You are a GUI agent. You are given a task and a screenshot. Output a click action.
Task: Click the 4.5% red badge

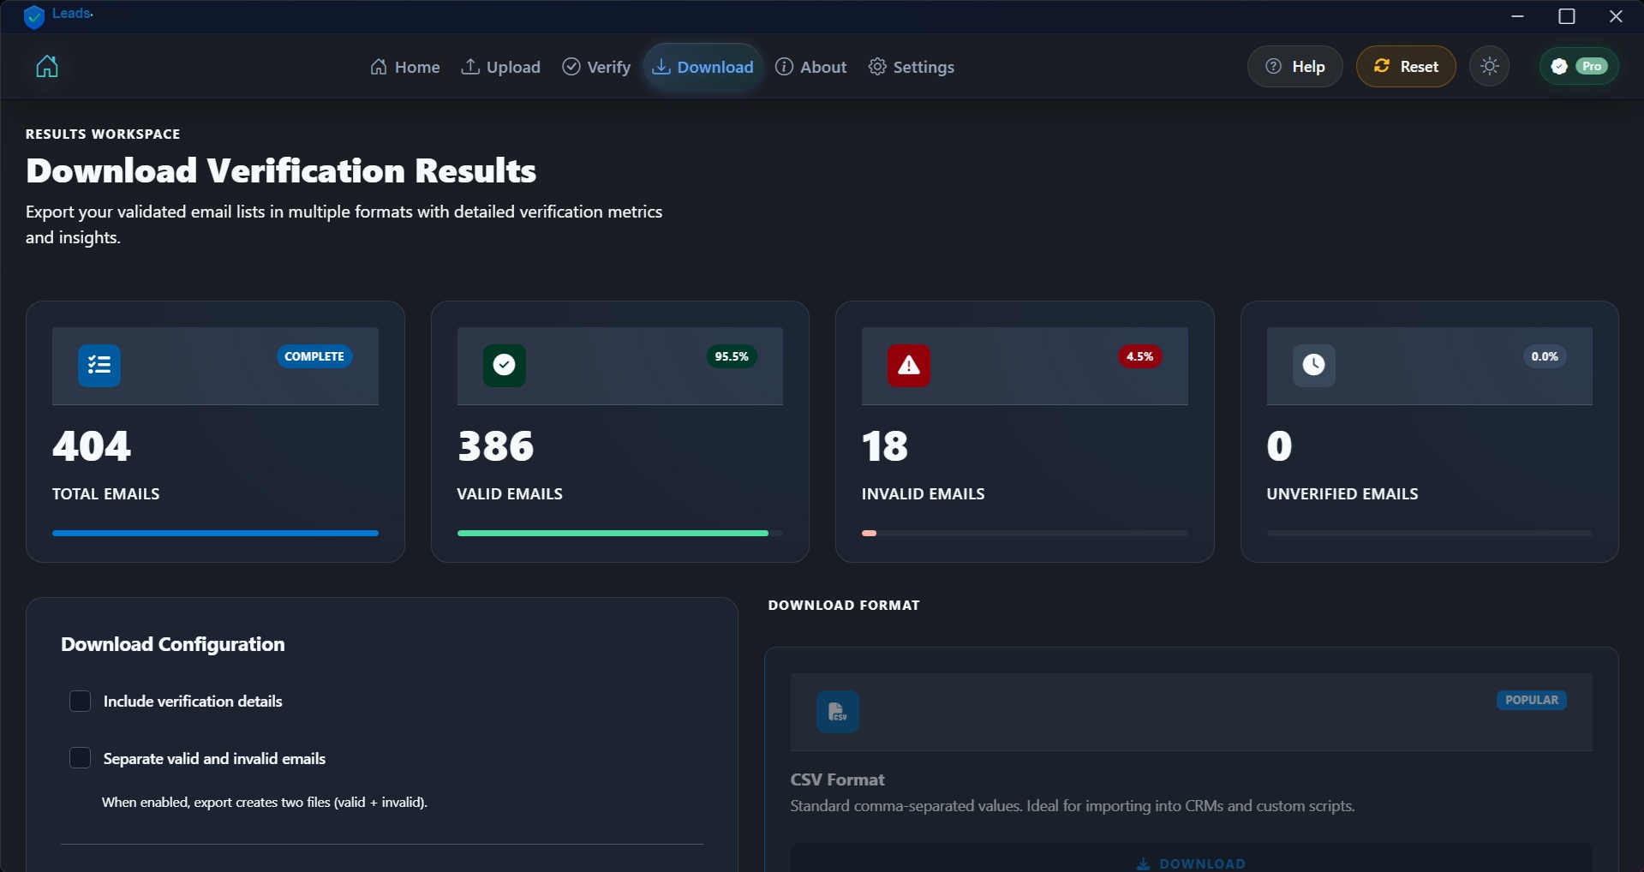[1139, 356]
